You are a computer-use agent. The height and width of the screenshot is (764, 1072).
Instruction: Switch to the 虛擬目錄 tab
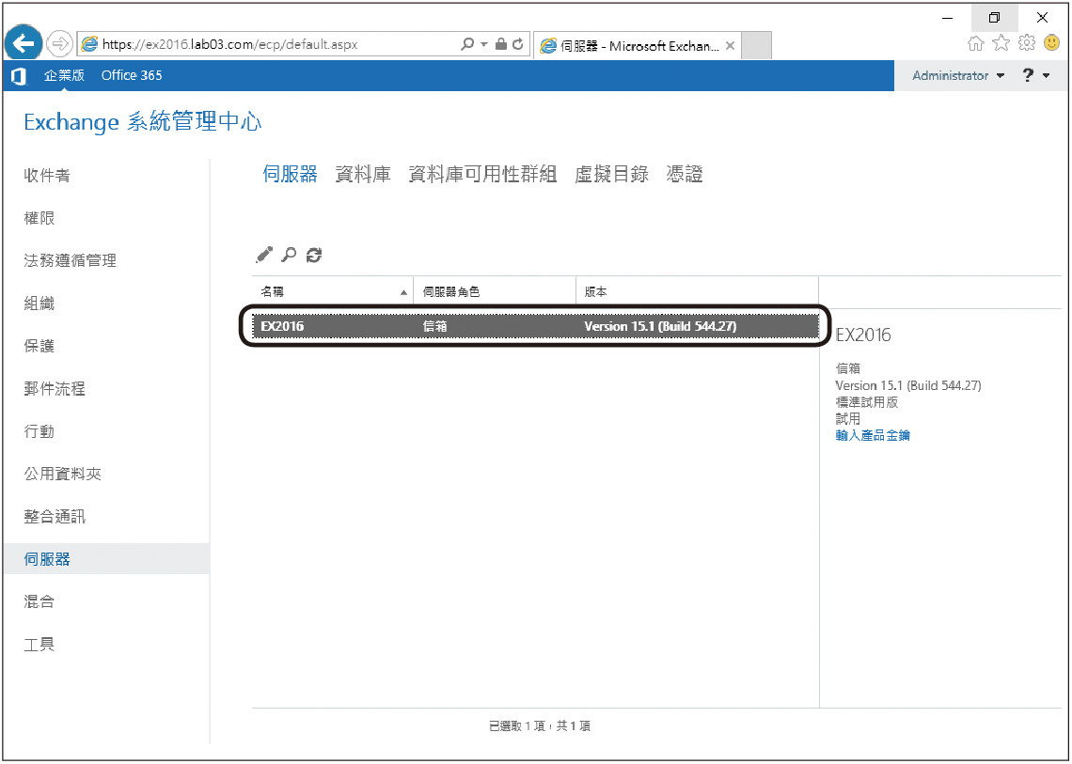tap(611, 174)
